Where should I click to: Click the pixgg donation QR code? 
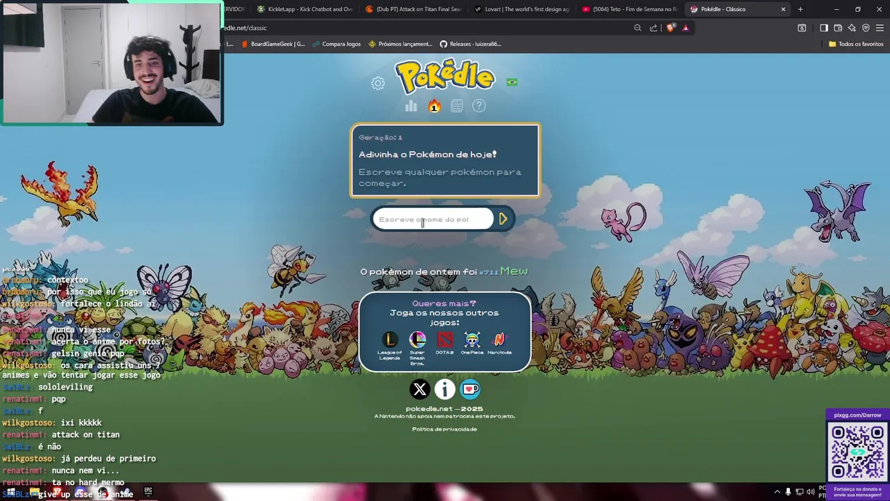[x=857, y=451]
